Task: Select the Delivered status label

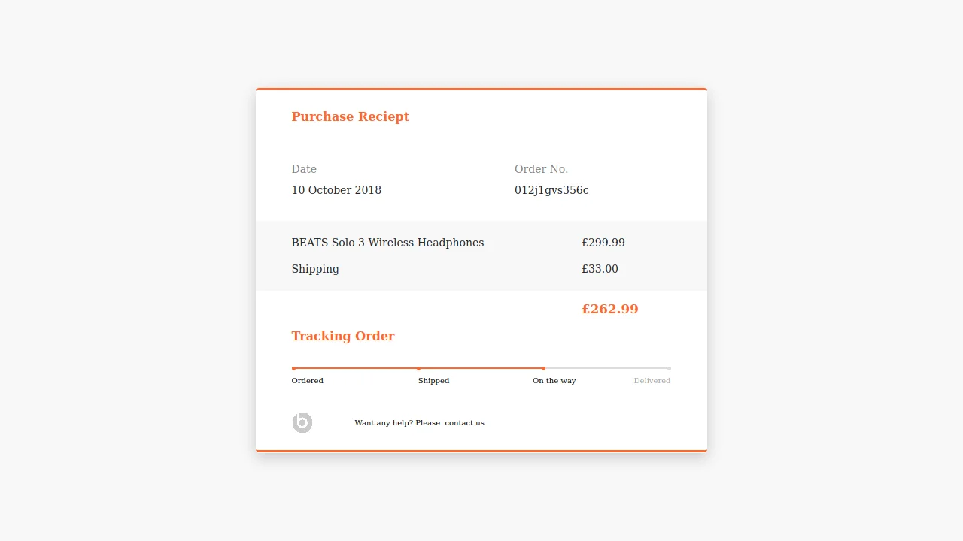Action: (652, 380)
